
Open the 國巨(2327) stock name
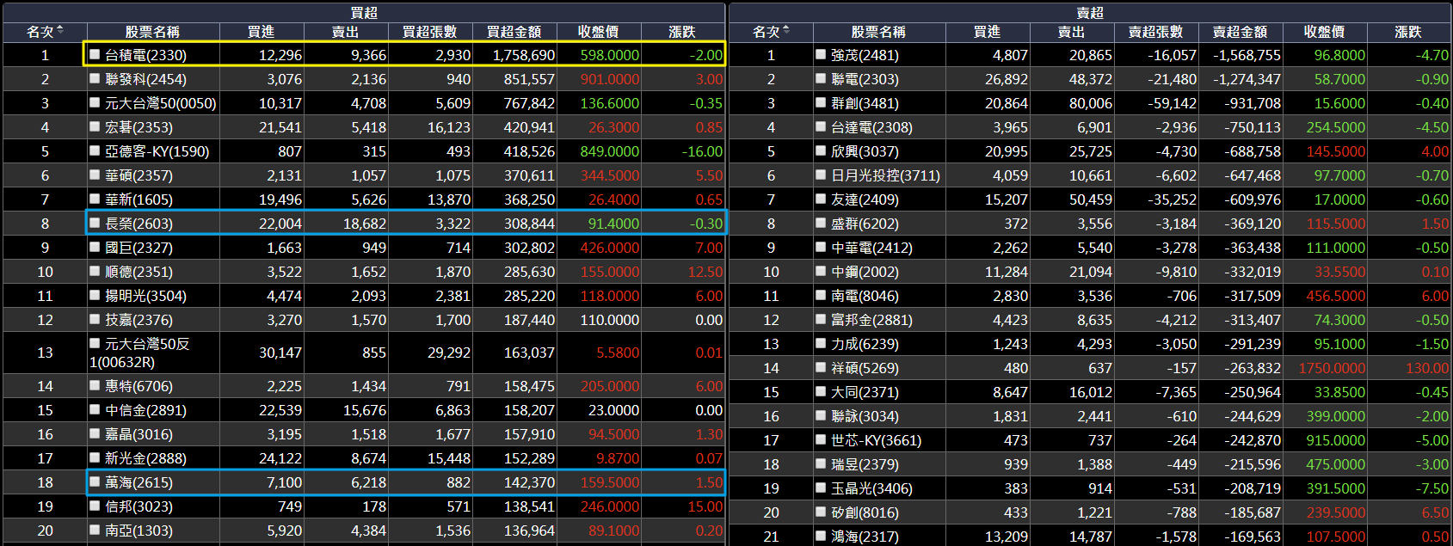[139, 248]
